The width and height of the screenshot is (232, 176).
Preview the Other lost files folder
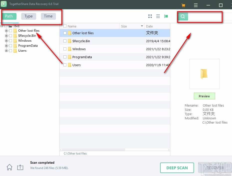(x=204, y=96)
